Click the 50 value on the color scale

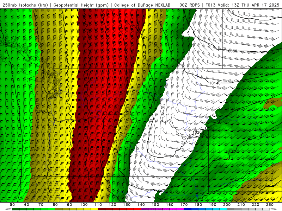pyautogui.click(x=12, y=205)
